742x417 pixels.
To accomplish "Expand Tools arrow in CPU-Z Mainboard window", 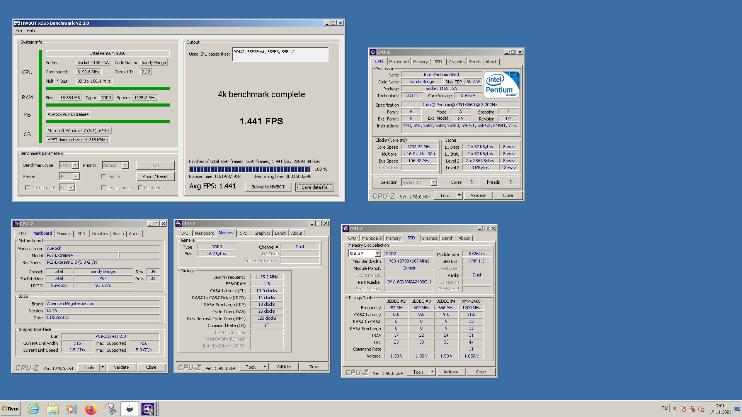I will (103, 367).
